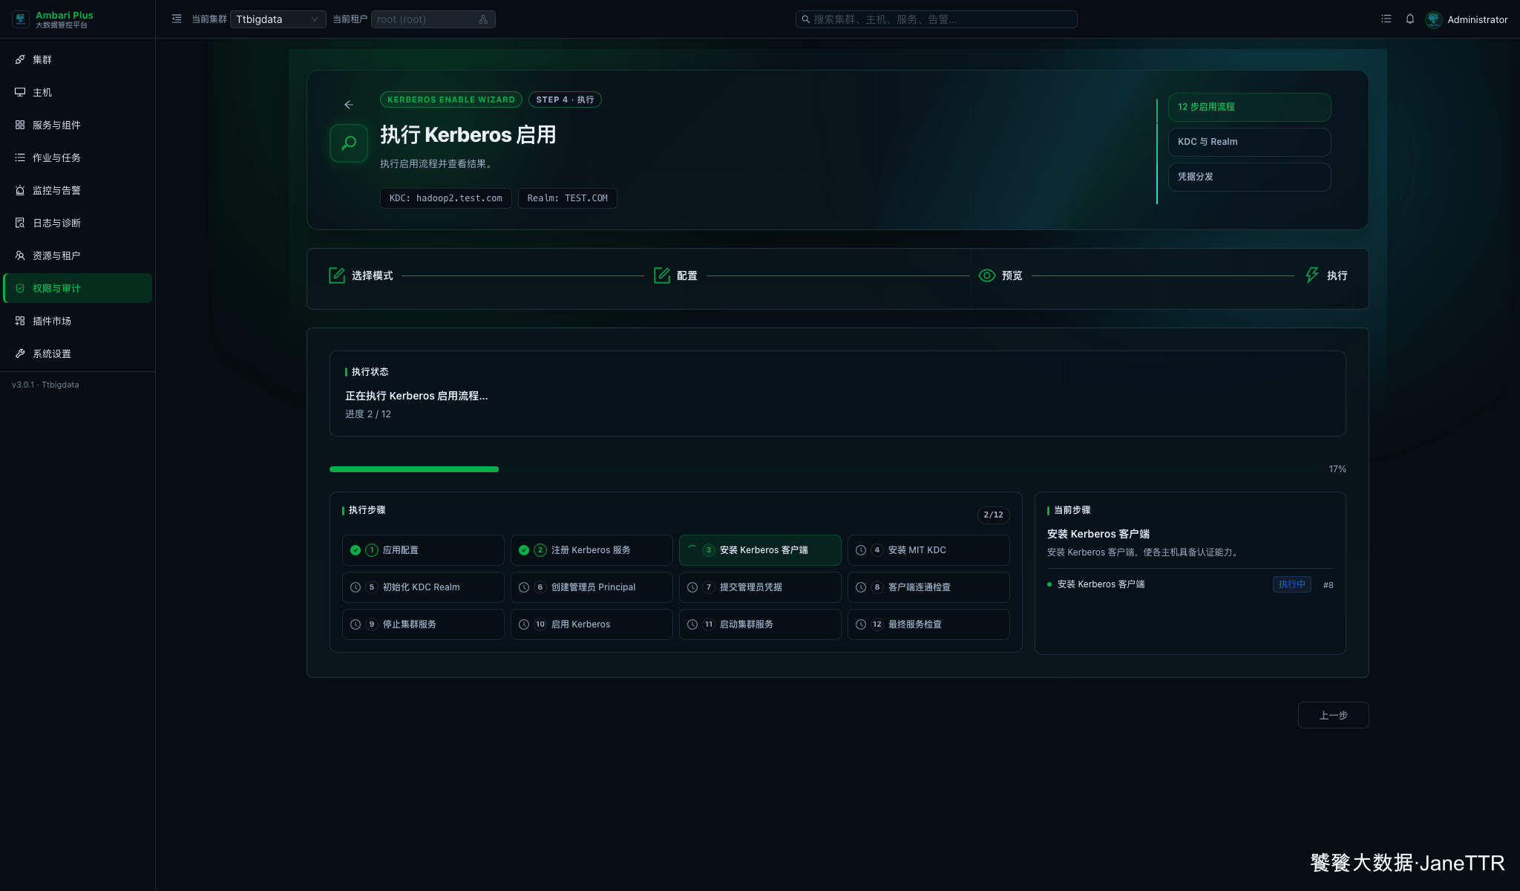Go back using the arrow icon
Viewport: 1520px width, 891px height.
349,105
